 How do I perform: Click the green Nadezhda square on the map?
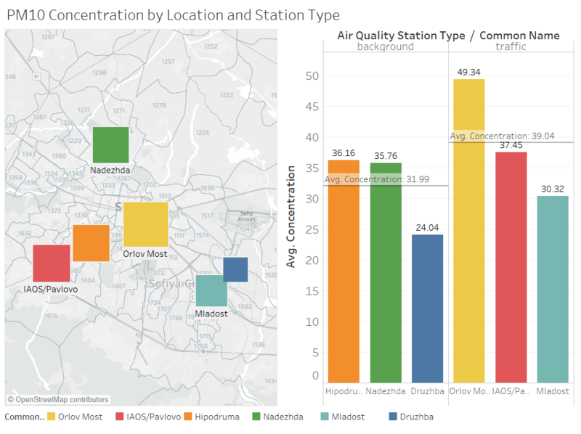110,144
